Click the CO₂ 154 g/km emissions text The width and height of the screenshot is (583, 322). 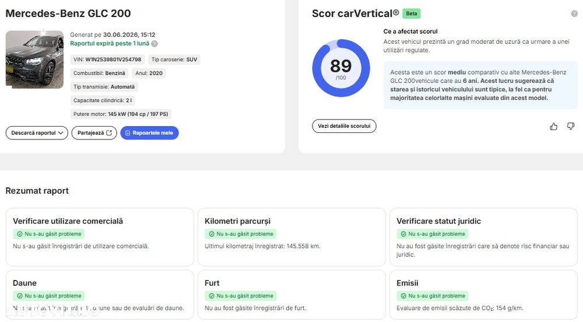pyautogui.click(x=460, y=308)
